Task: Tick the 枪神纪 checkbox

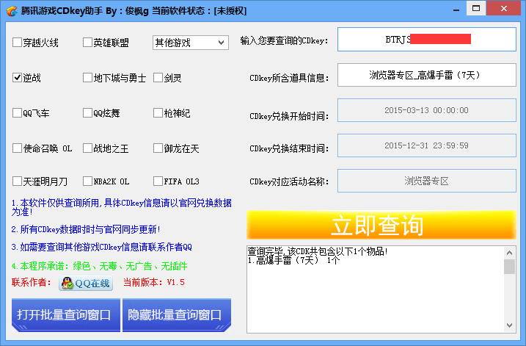Action: [158, 113]
